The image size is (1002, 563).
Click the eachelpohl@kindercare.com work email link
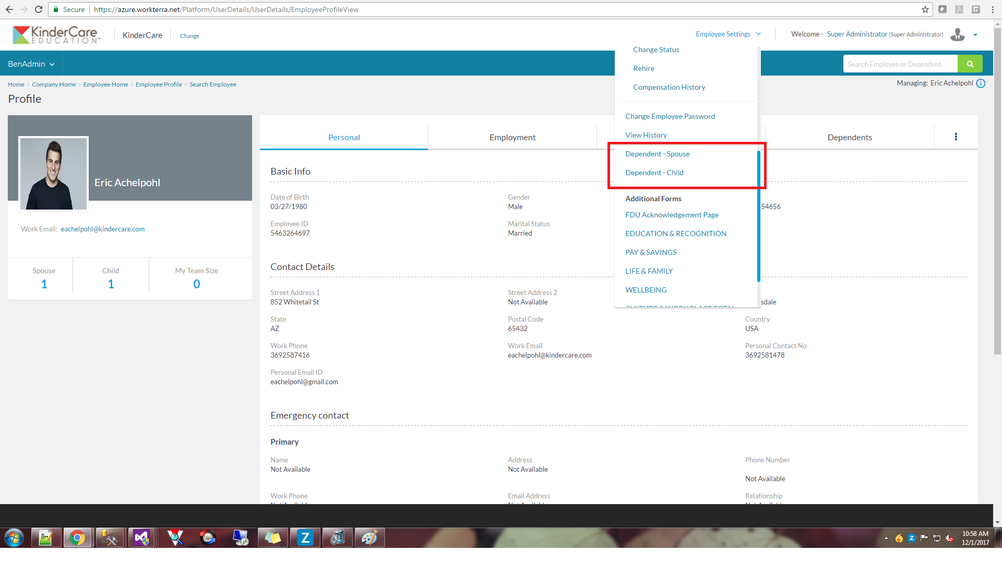coord(102,229)
